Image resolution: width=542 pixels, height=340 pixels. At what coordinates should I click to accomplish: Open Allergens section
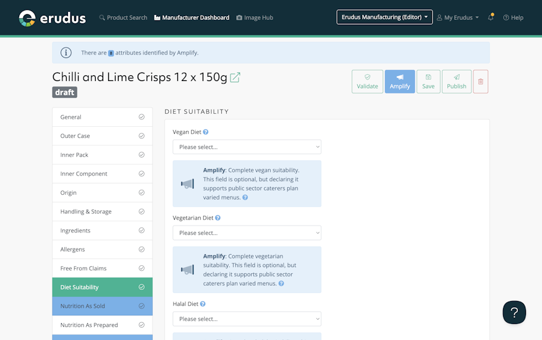click(103, 249)
